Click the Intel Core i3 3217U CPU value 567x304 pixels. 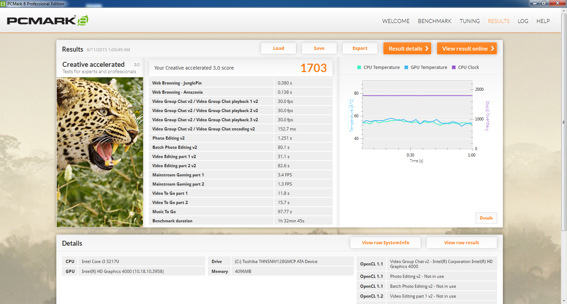click(100, 262)
